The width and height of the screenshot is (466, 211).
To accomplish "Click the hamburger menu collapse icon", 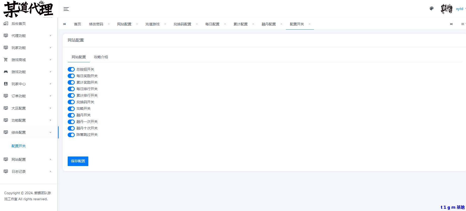I will (66, 9).
